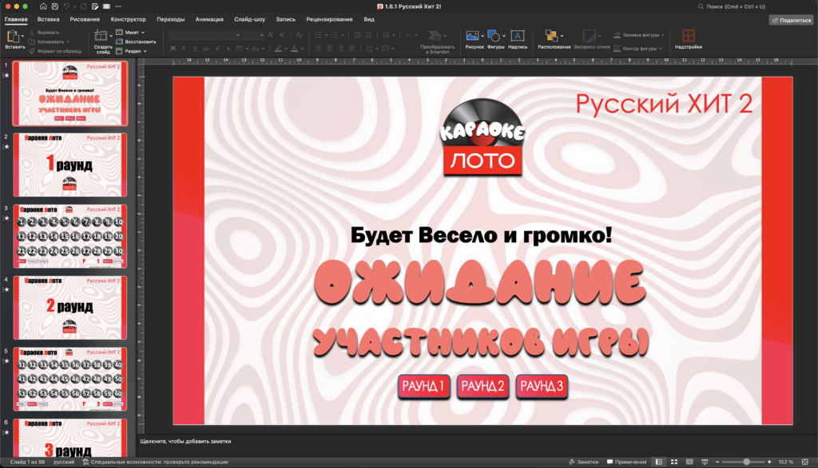Screen dimensions: 818x468
Task: Insert a text box with Надпись
Action: point(518,40)
